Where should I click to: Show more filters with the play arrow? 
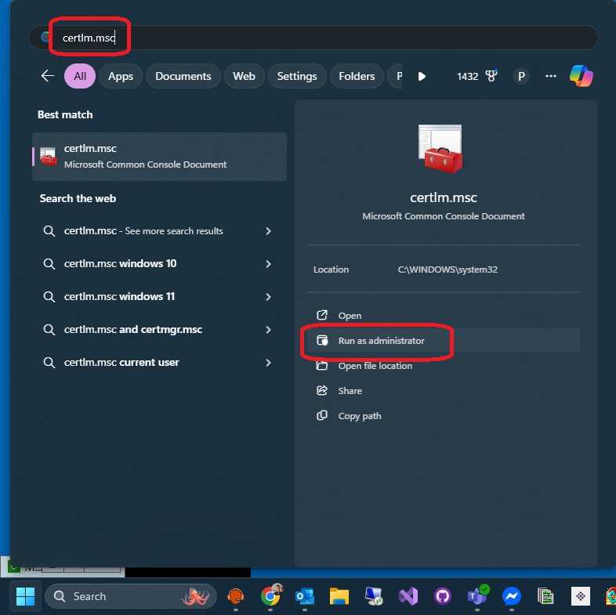coord(422,76)
